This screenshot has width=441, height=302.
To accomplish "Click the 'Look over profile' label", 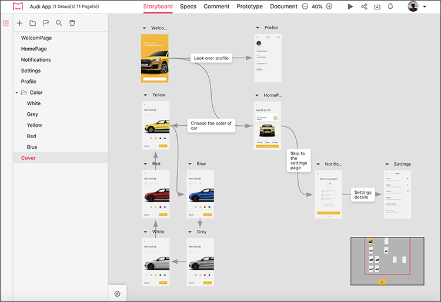I will [211, 58].
